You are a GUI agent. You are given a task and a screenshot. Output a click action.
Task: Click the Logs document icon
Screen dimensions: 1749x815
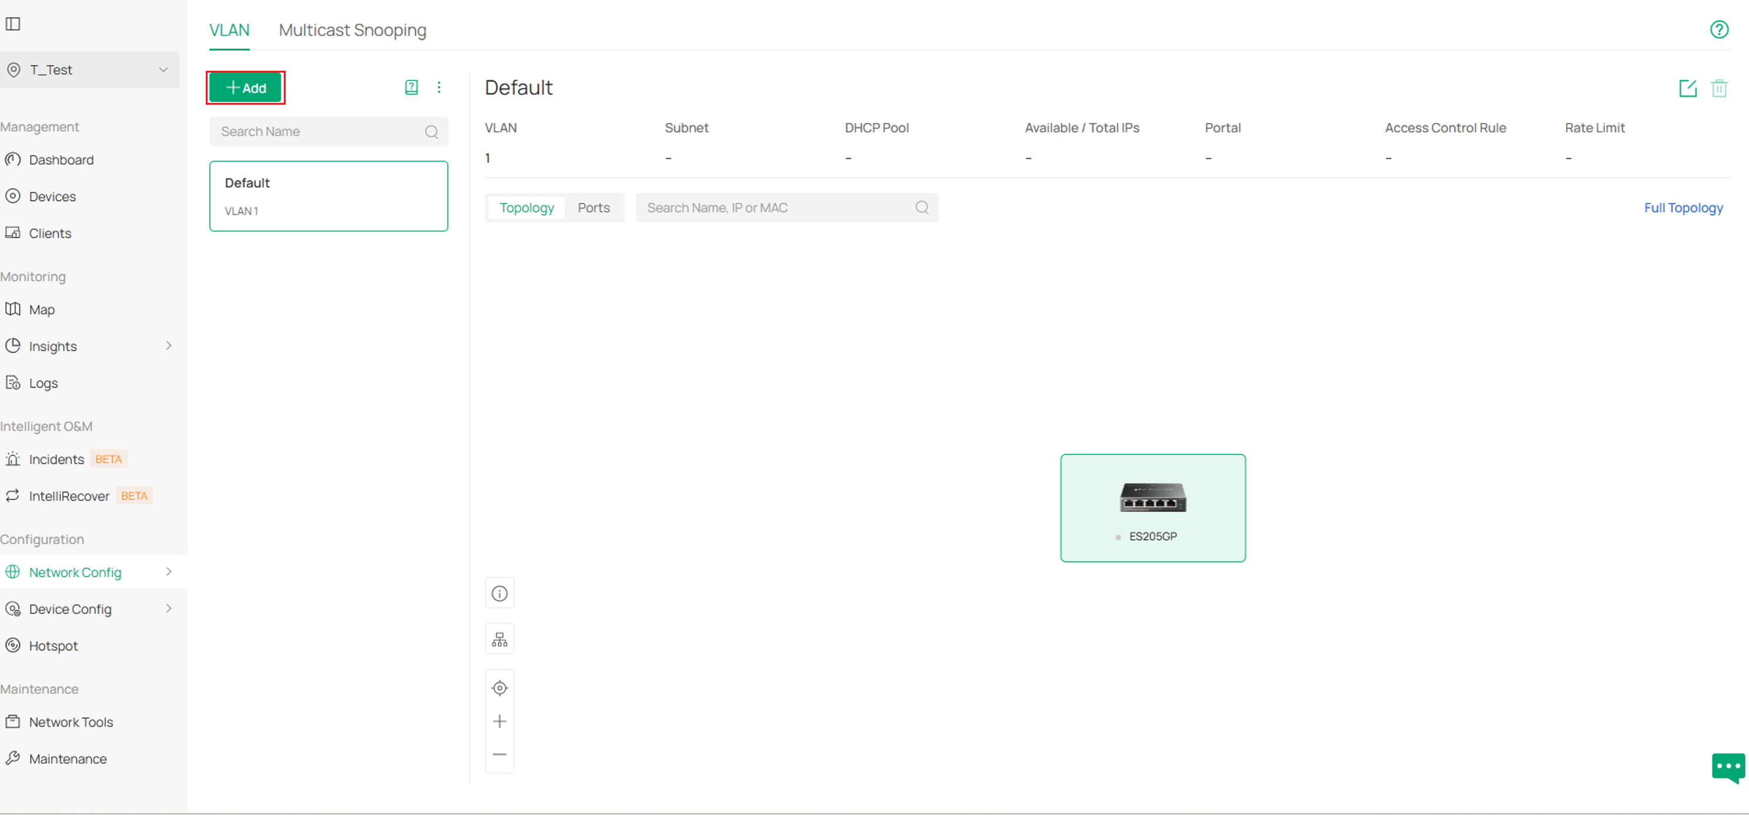coord(13,382)
